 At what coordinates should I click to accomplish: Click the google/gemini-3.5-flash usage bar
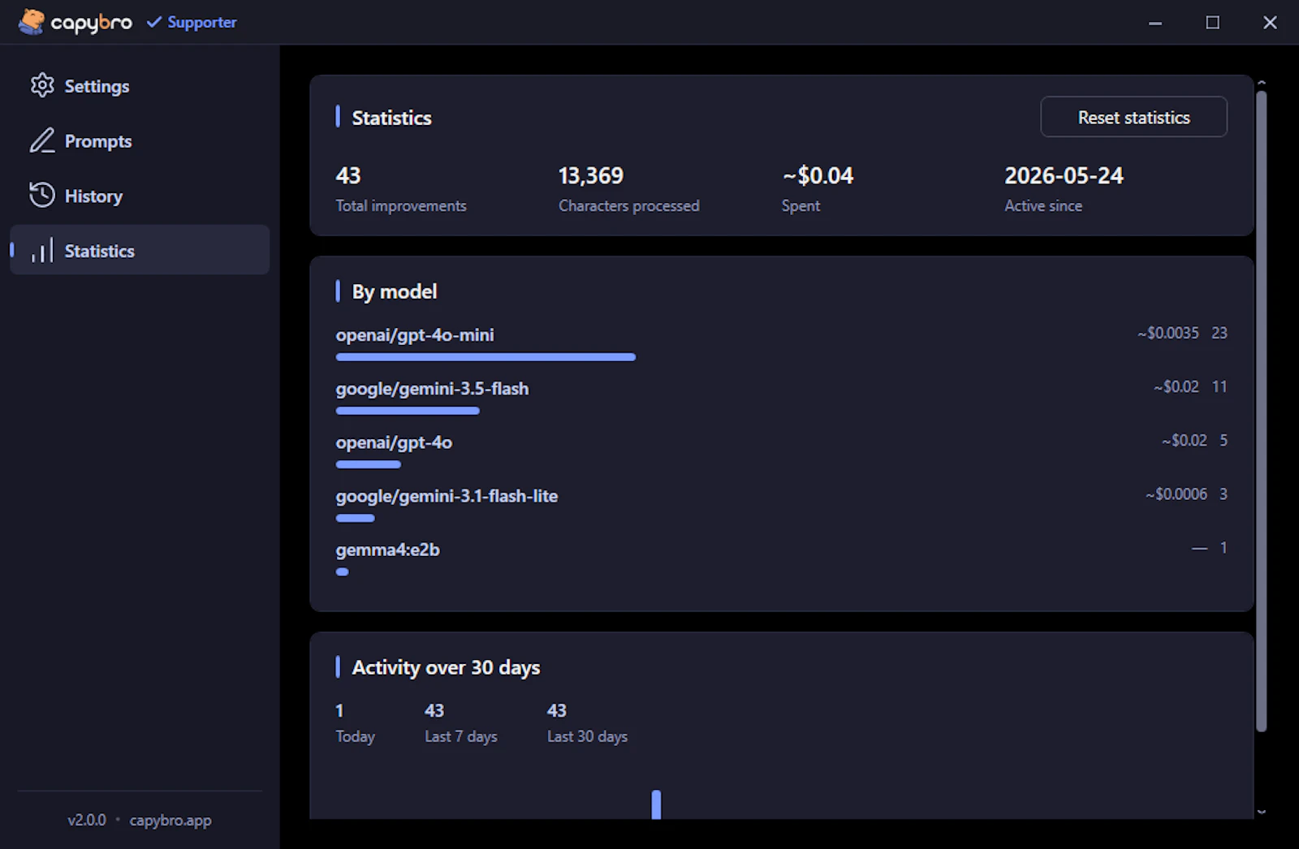click(x=408, y=411)
